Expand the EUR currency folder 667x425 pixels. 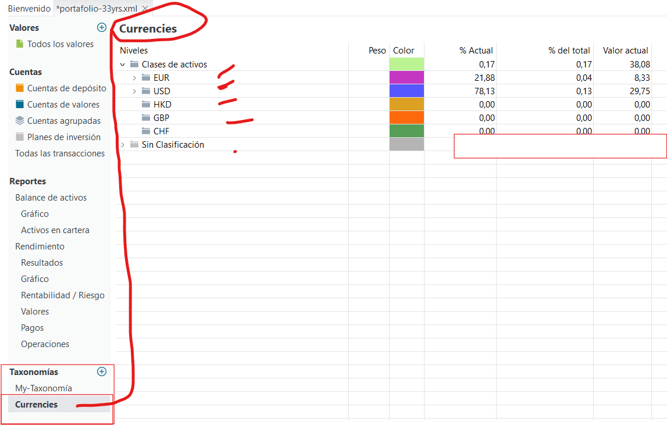[x=134, y=78]
